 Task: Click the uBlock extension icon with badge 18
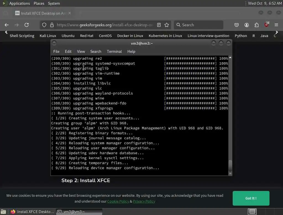pyautogui.click(x=267, y=24)
